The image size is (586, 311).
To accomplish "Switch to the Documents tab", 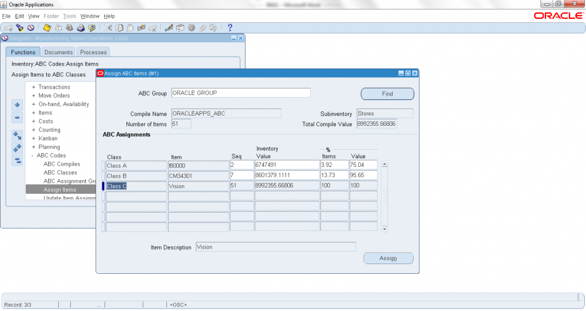I will pos(58,52).
